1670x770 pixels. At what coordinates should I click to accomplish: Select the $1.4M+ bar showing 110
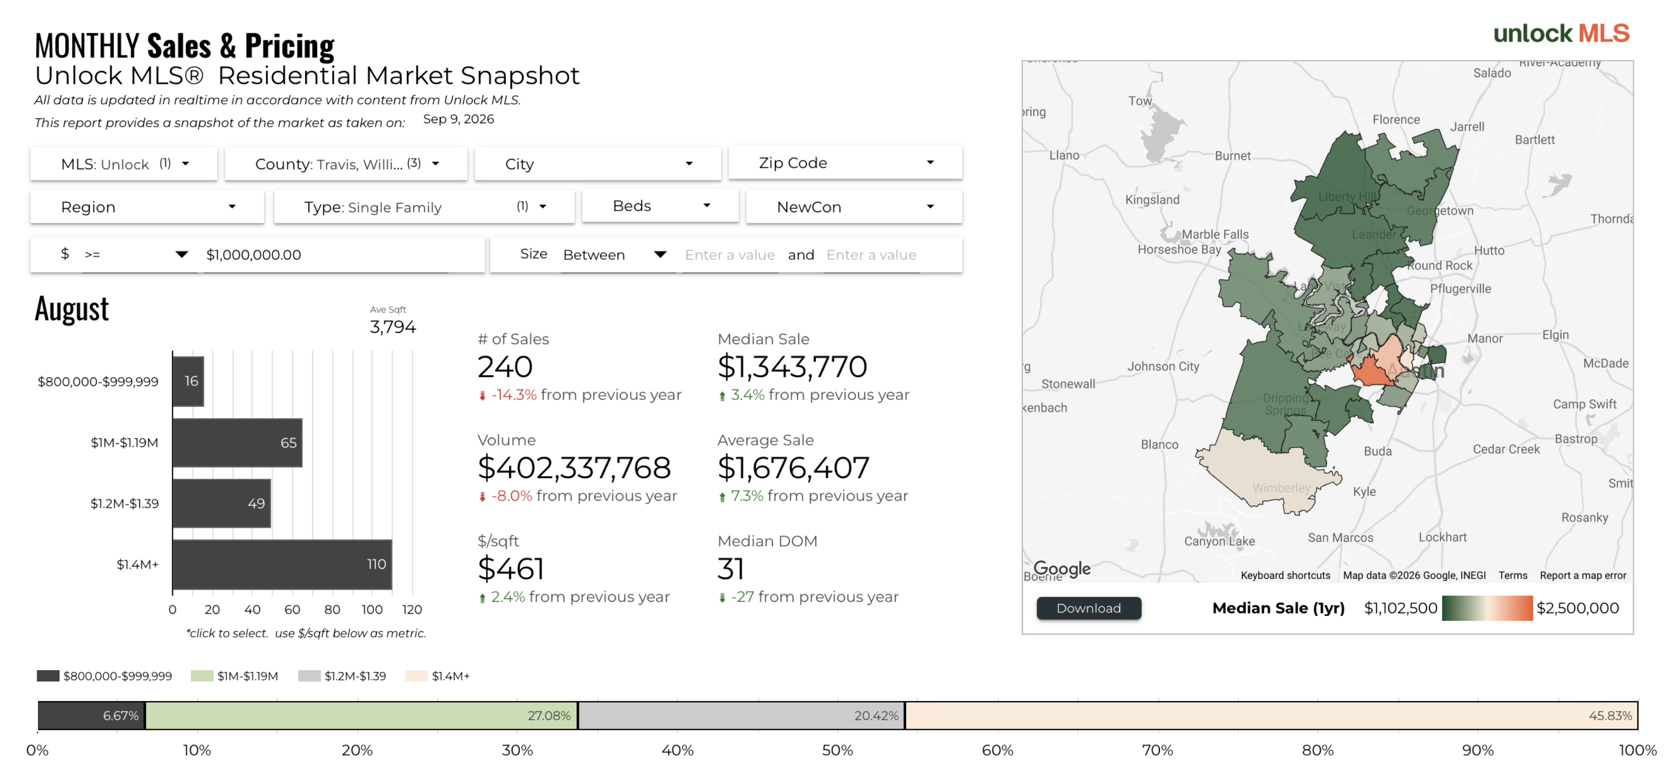(x=282, y=565)
